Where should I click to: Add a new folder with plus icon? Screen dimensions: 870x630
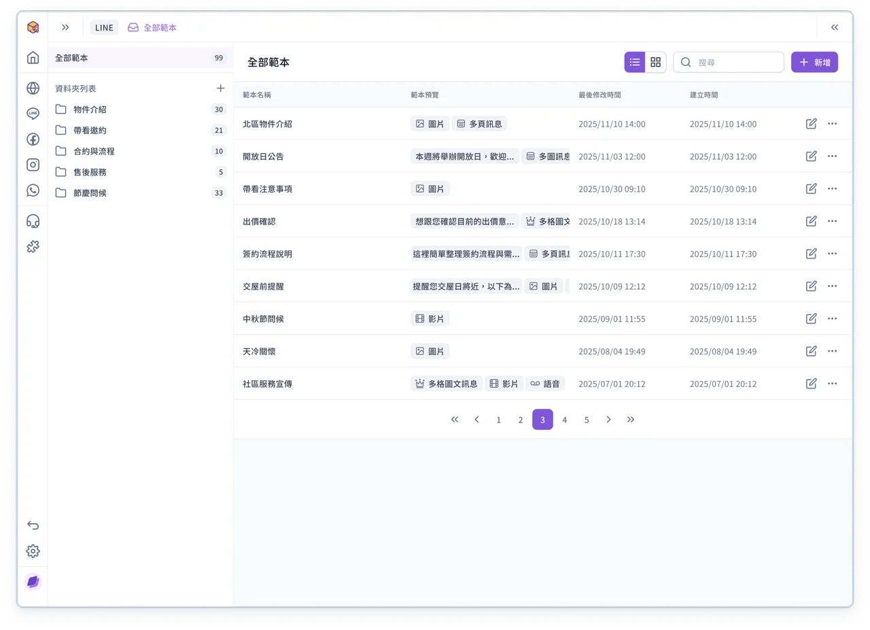(x=220, y=88)
